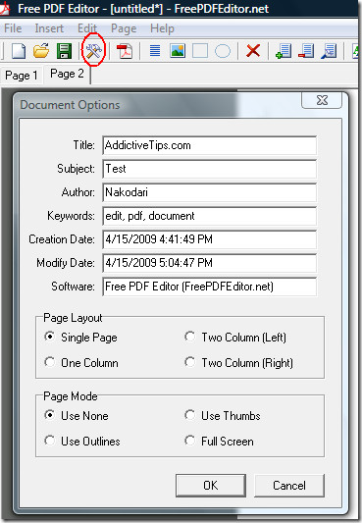362x523 pixels.
Task: Close the Document Options dialog
Action: [322, 100]
